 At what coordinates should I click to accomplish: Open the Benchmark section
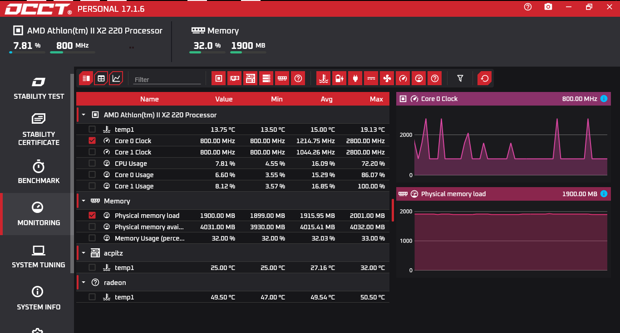pyautogui.click(x=39, y=172)
